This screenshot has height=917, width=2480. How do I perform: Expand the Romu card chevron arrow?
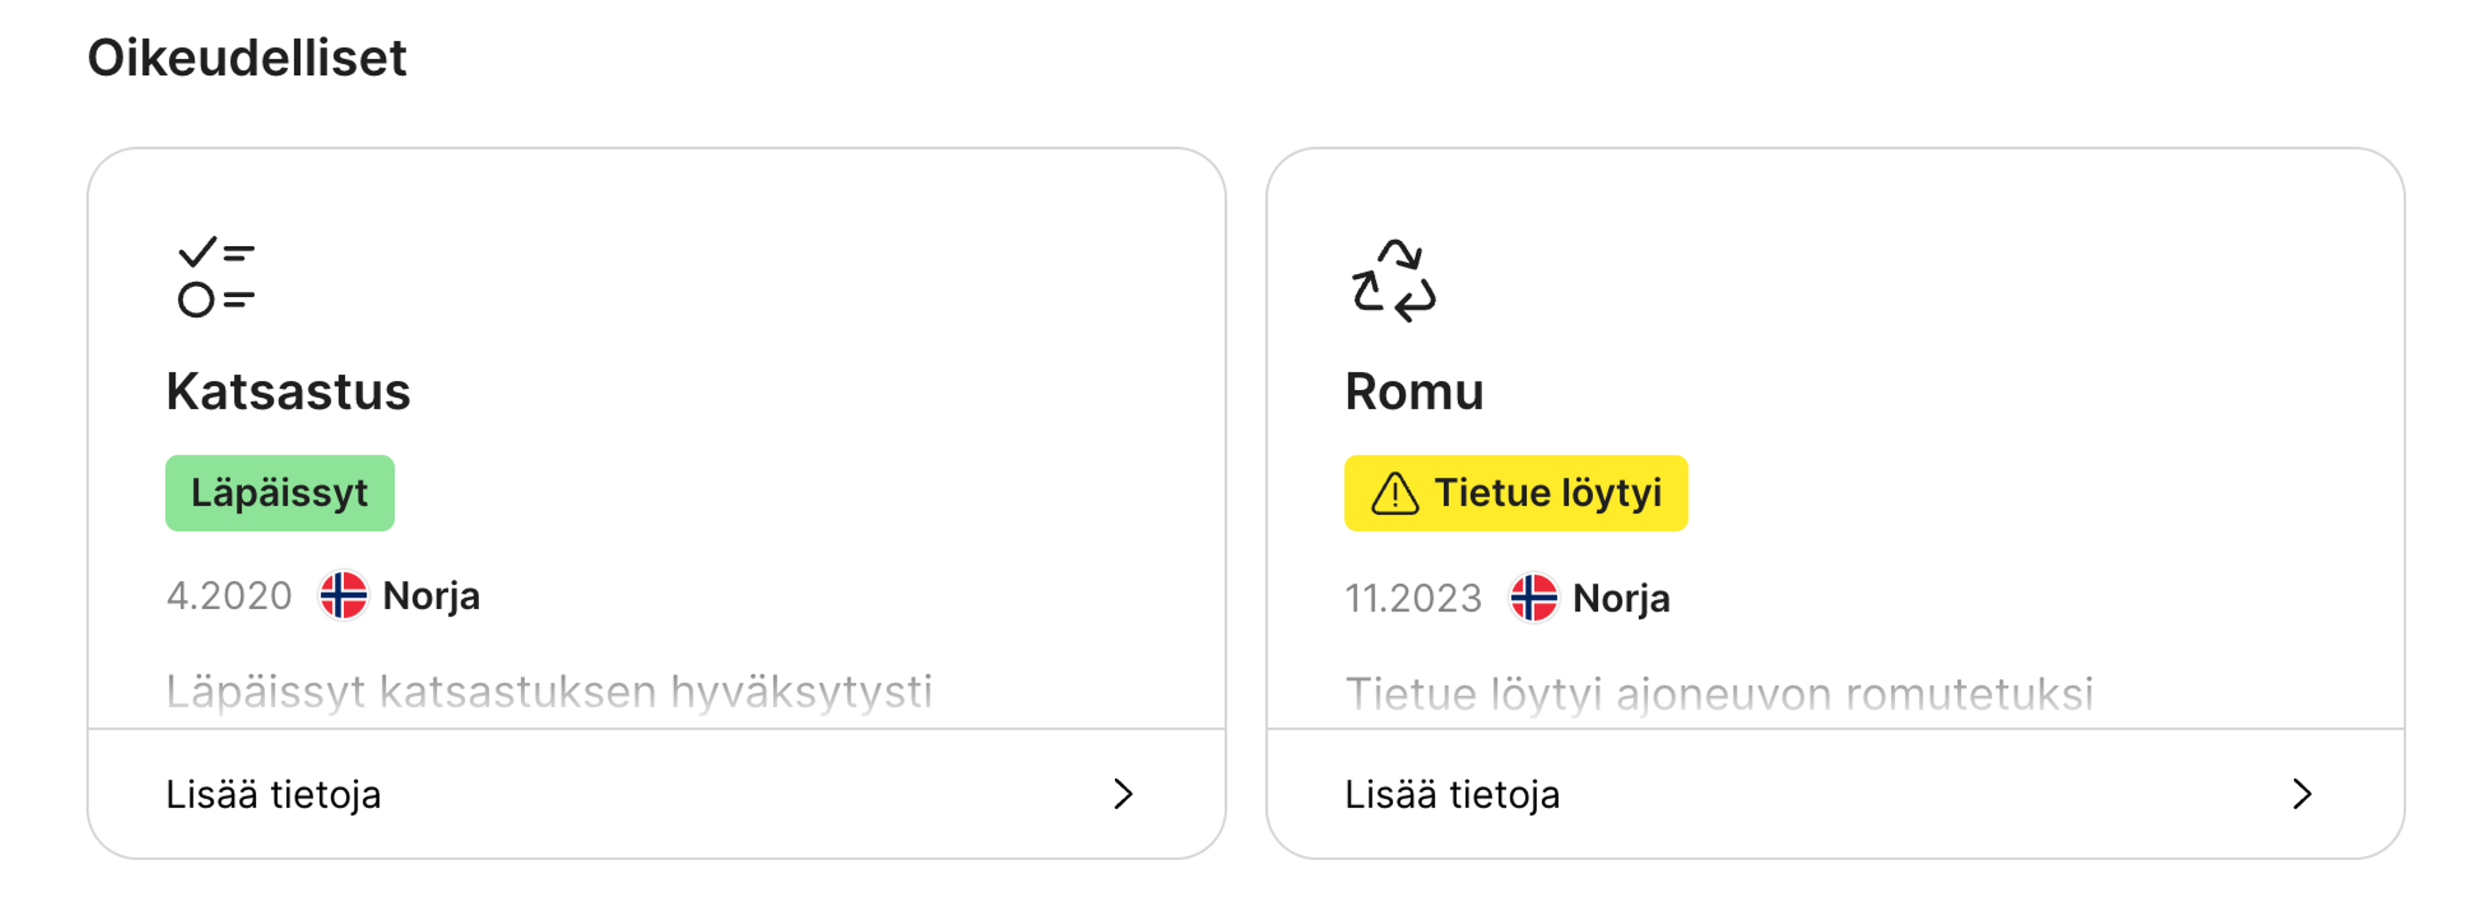(2301, 794)
